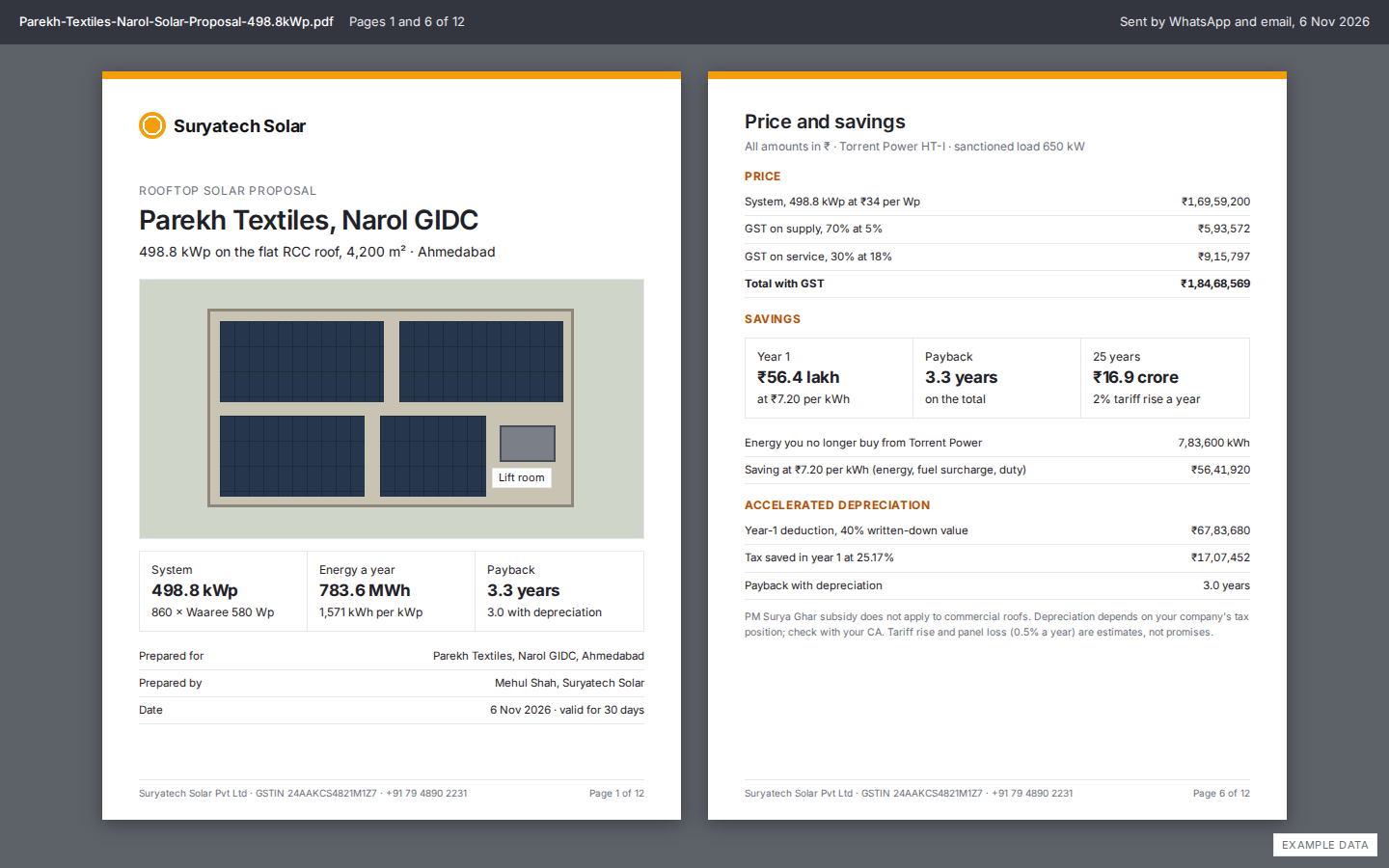Click 'Page 6 of 12' footer text
Viewport: 1389px width, 868px height.
click(x=1221, y=794)
